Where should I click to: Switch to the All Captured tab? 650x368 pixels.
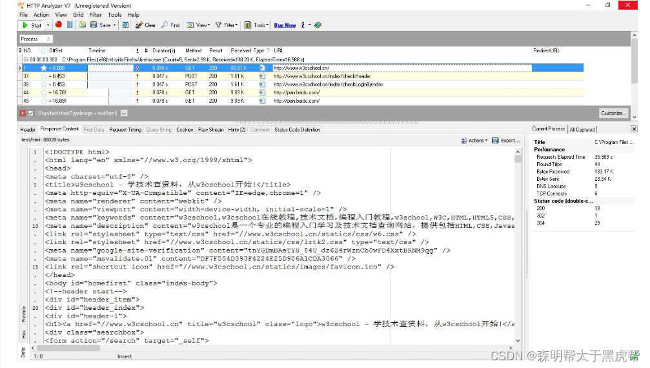point(582,129)
